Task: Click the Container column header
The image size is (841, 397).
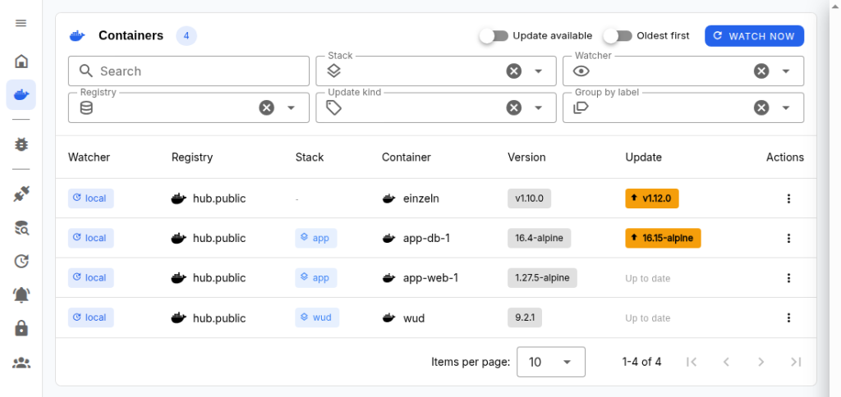Action: (406, 157)
